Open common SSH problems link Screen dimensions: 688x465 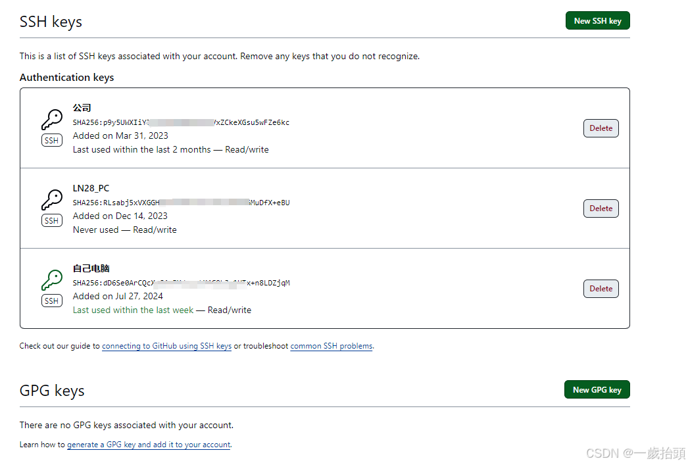(x=332, y=346)
